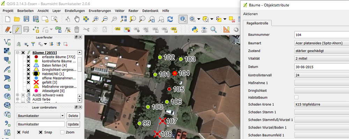Image resolution: width=349 pixels, height=139 pixels.
Task: Open Baumkataster layer combination dropdown
Action: (62, 116)
